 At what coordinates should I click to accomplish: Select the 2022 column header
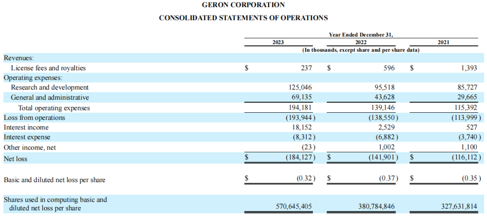361,42
